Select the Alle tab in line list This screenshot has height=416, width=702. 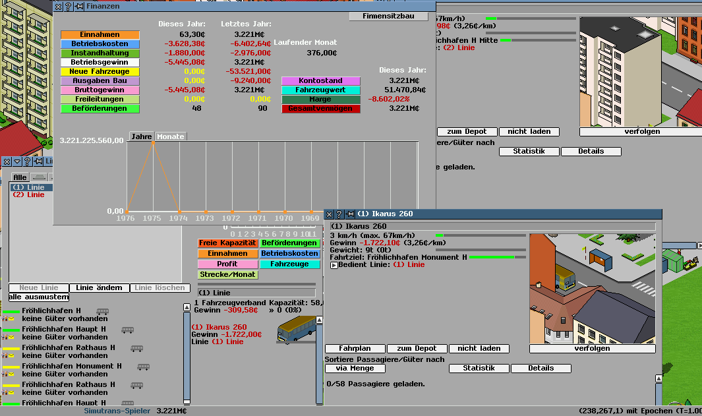20,177
